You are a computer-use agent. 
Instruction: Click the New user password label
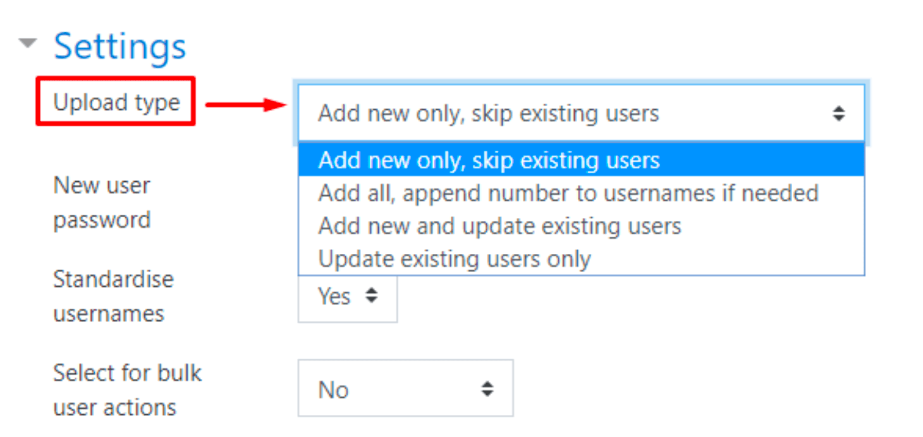point(102,203)
